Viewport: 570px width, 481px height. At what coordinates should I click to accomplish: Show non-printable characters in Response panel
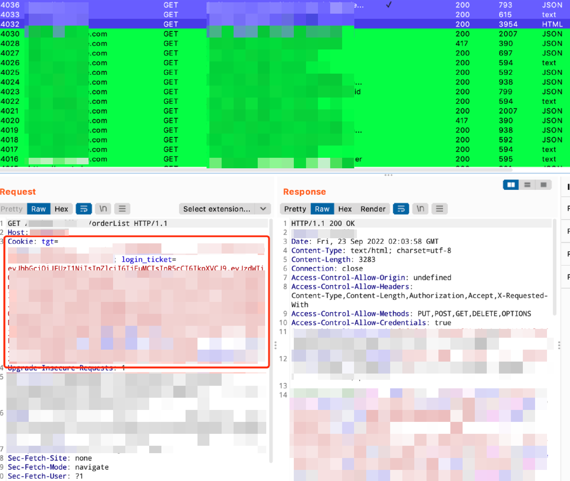(x=420, y=209)
